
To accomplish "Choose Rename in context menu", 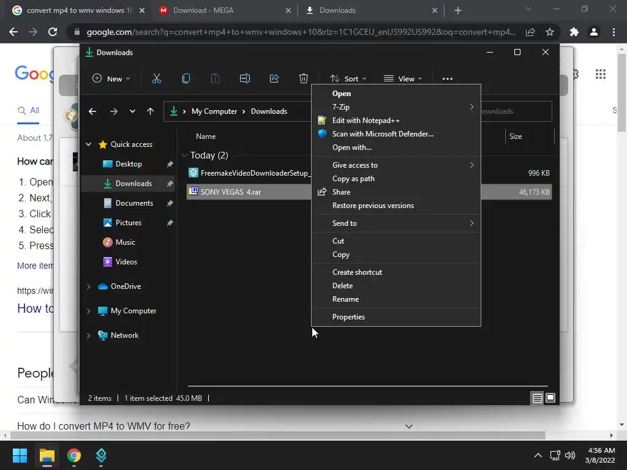I will pos(396,299).
